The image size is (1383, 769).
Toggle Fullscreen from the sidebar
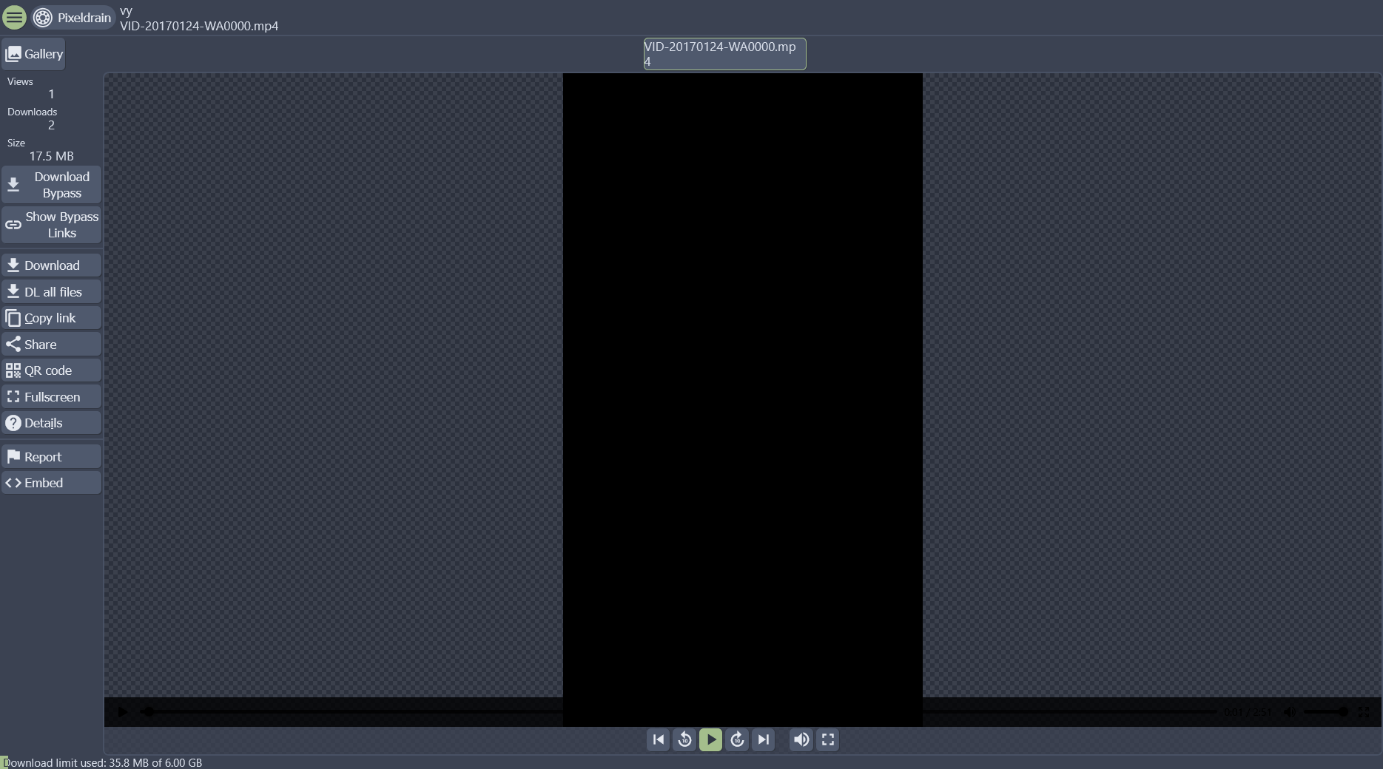point(51,397)
